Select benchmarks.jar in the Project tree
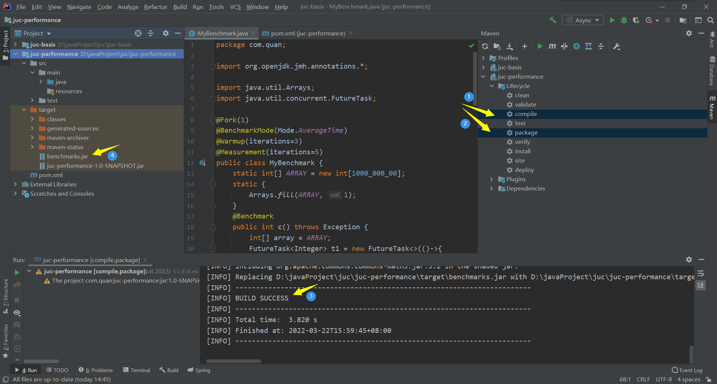 (x=68, y=156)
